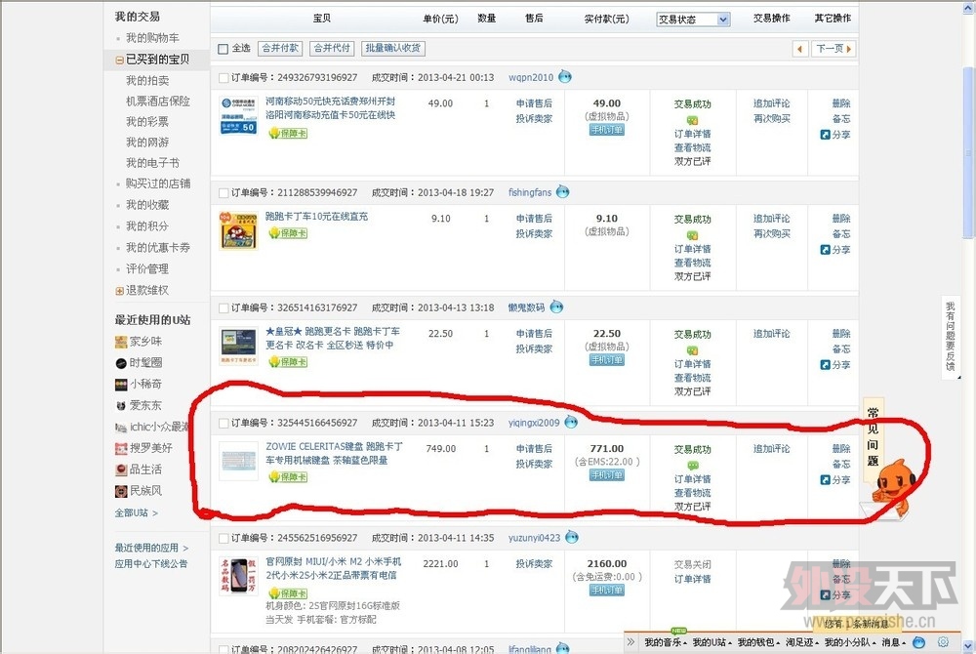Click 查看物流 in the 771.00 order
The image size is (976, 654).
click(692, 493)
